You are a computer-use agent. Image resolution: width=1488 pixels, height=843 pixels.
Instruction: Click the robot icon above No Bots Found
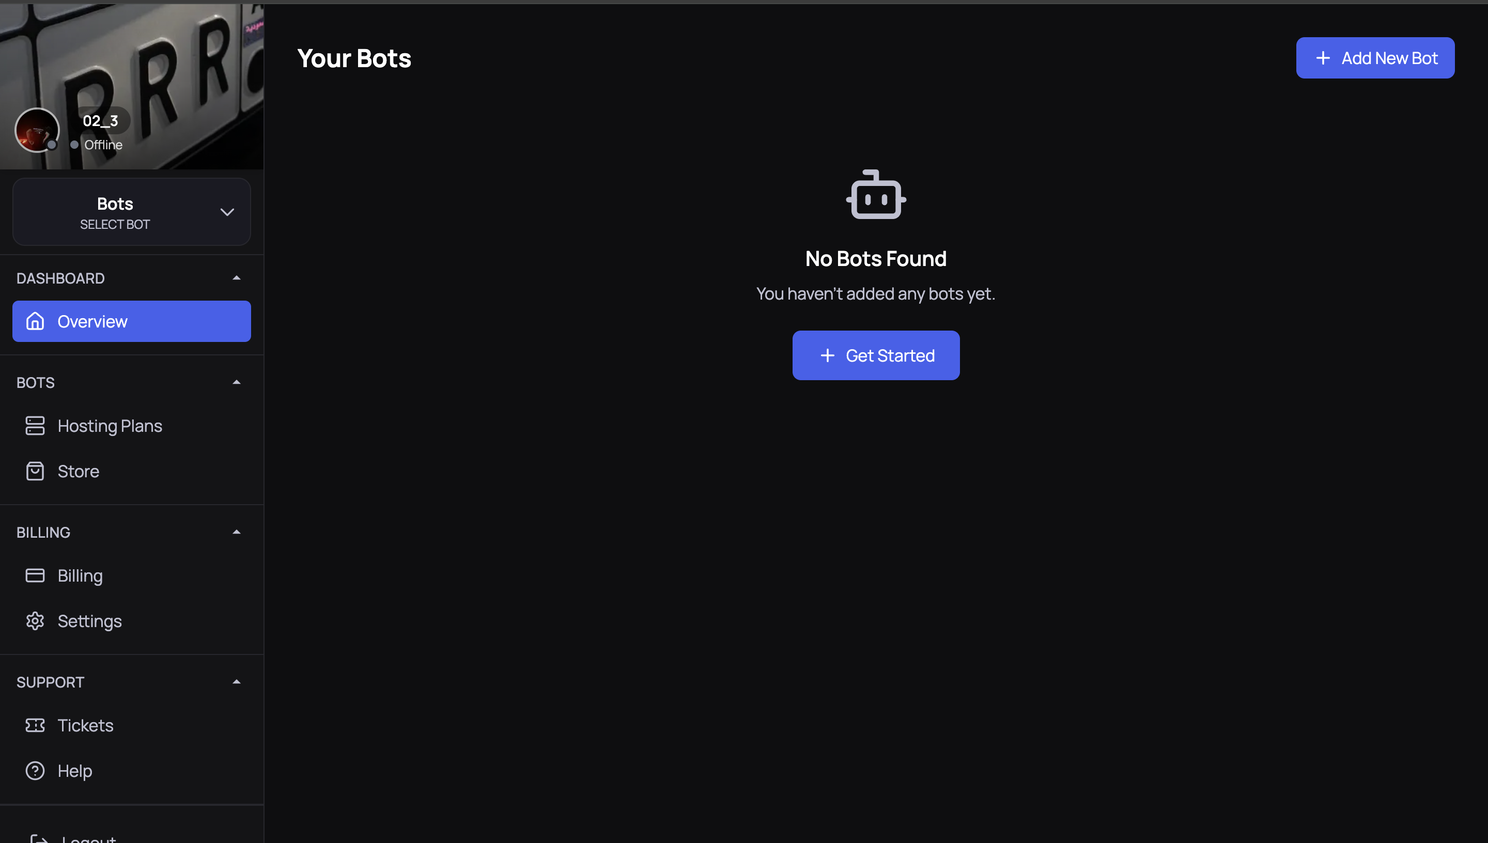tap(875, 195)
